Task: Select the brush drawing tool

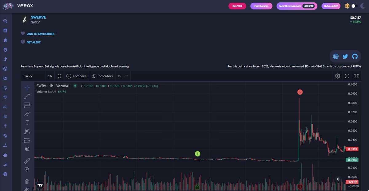Action: tap(27, 114)
